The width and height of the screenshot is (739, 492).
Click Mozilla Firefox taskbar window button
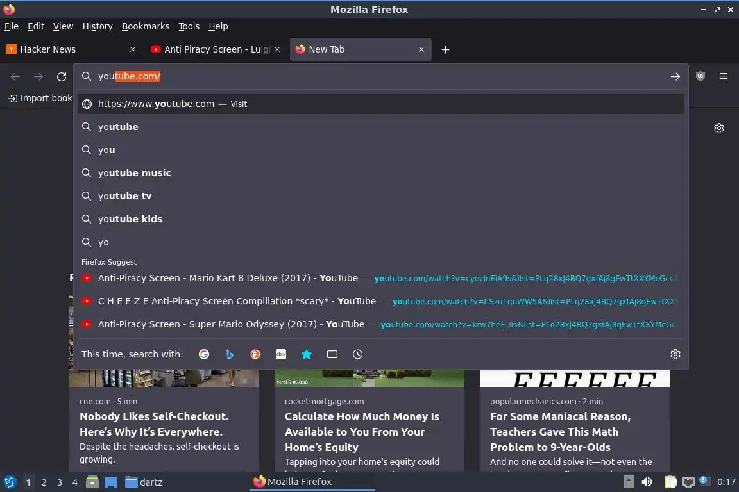312,482
